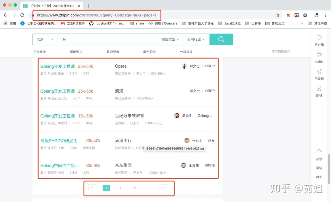Expand the 薪资要求 filter

[116, 52]
